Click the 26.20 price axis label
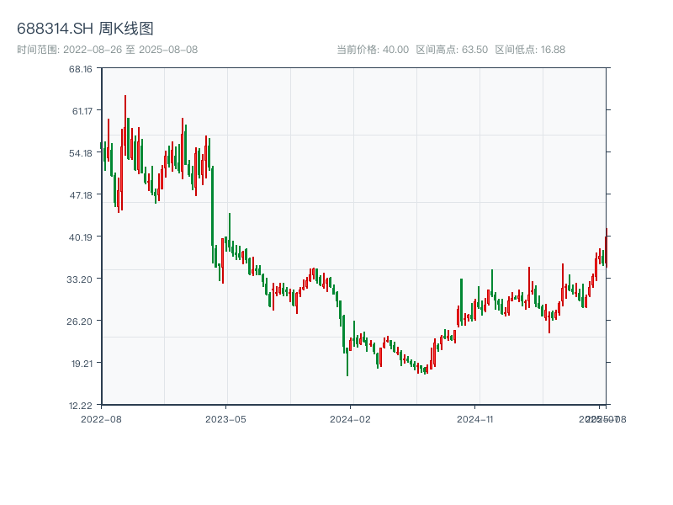The width and height of the screenshot is (673, 505). (x=81, y=322)
